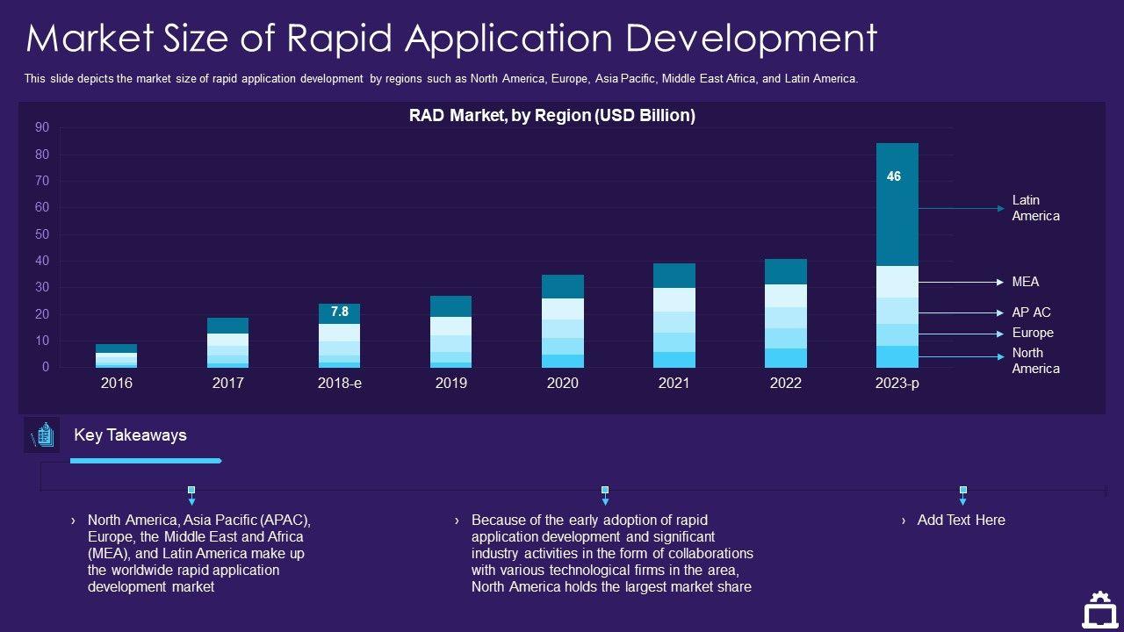The image size is (1124, 632).
Task: Click the chart title RAD Market, by Region
Action: [x=551, y=116]
